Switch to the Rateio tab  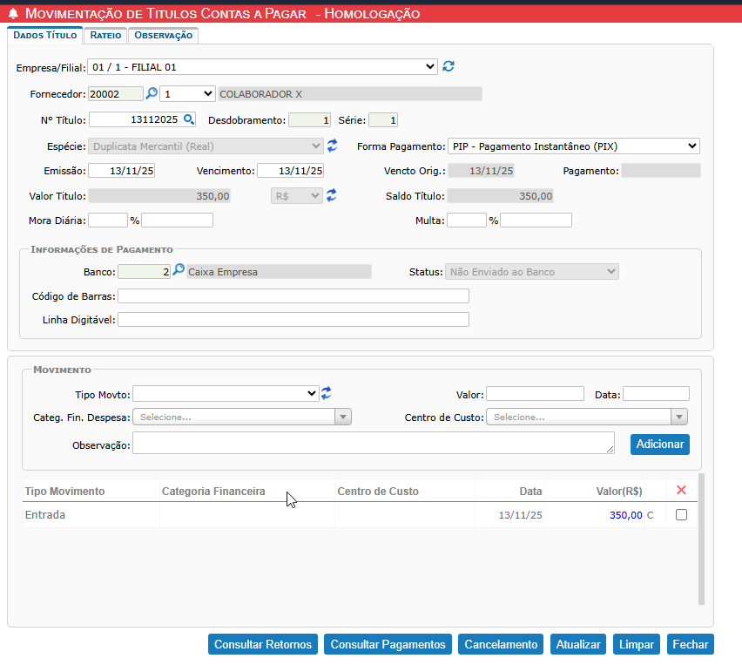pyautogui.click(x=105, y=35)
